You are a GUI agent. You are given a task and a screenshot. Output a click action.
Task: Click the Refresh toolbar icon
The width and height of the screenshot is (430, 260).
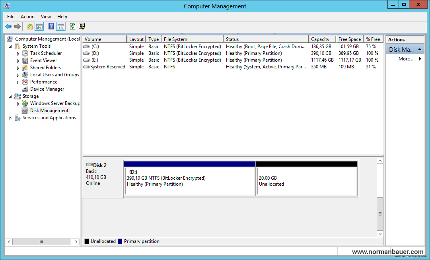click(72, 27)
